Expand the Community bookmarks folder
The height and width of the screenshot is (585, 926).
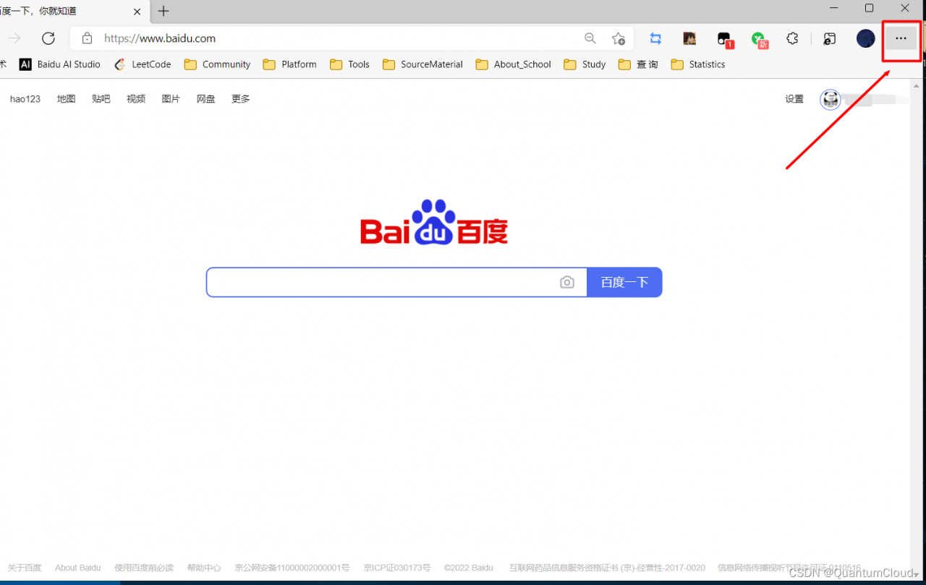(217, 64)
